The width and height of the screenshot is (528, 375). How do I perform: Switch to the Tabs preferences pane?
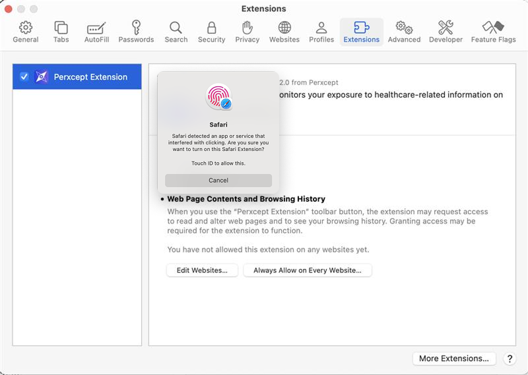click(61, 32)
